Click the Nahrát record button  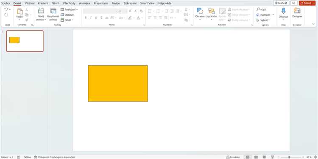281,3
